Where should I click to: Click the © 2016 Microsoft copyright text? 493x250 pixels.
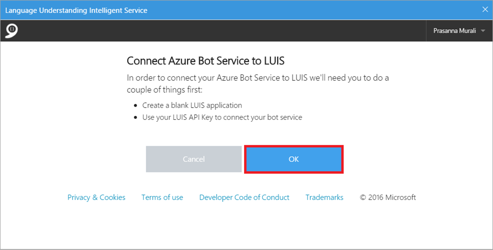[x=388, y=198]
